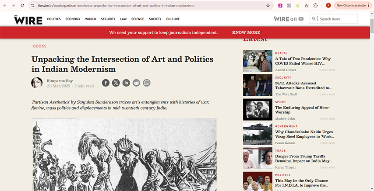The image size is (374, 191).
Task: Click the KNOW MORE support button
Action: [246, 32]
